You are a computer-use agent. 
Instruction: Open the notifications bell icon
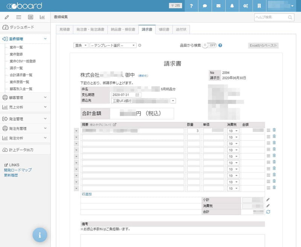tap(233, 6)
